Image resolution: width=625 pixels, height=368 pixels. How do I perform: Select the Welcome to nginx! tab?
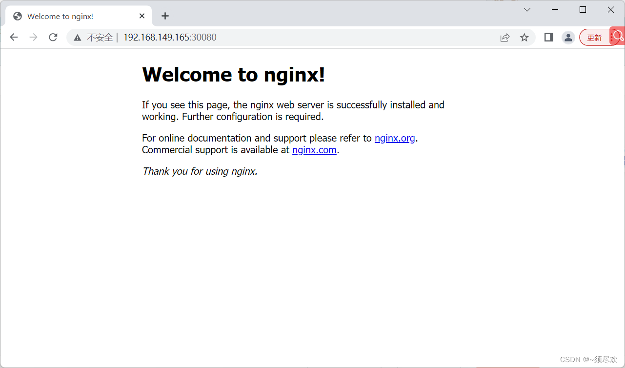click(79, 16)
